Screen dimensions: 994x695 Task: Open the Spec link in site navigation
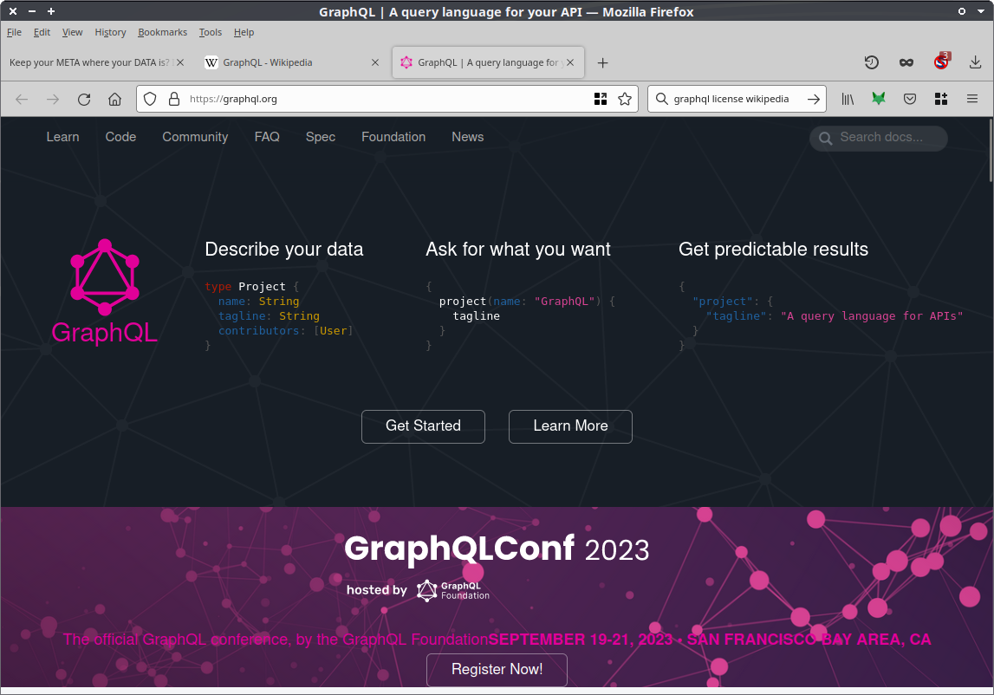[x=320, y=137]
